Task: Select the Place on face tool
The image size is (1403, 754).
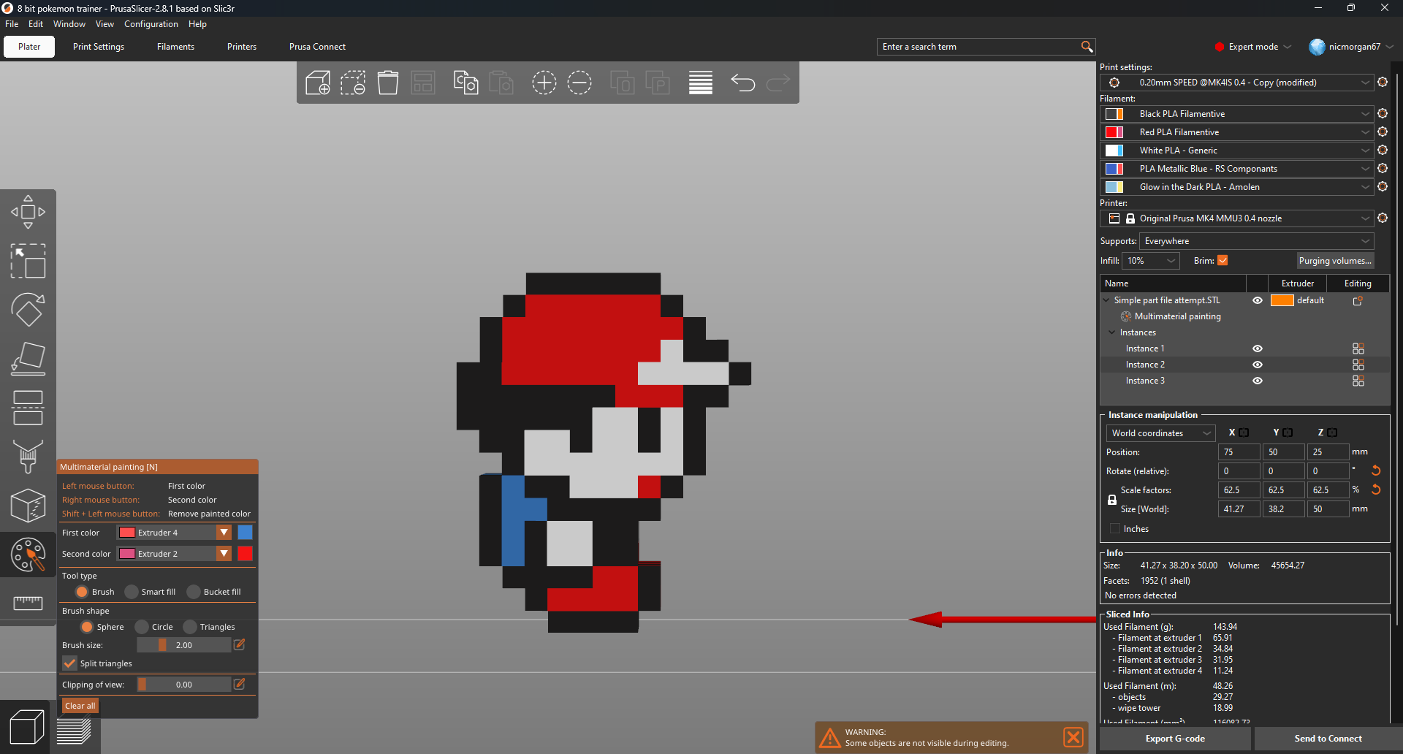Action: click(x=28, y=358)
